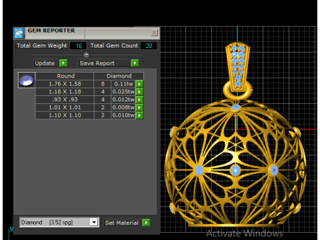This screenshot has width=320, height=240.
Task: Click the center blue gem on the pendant
Action: click(x=235, y=171)
